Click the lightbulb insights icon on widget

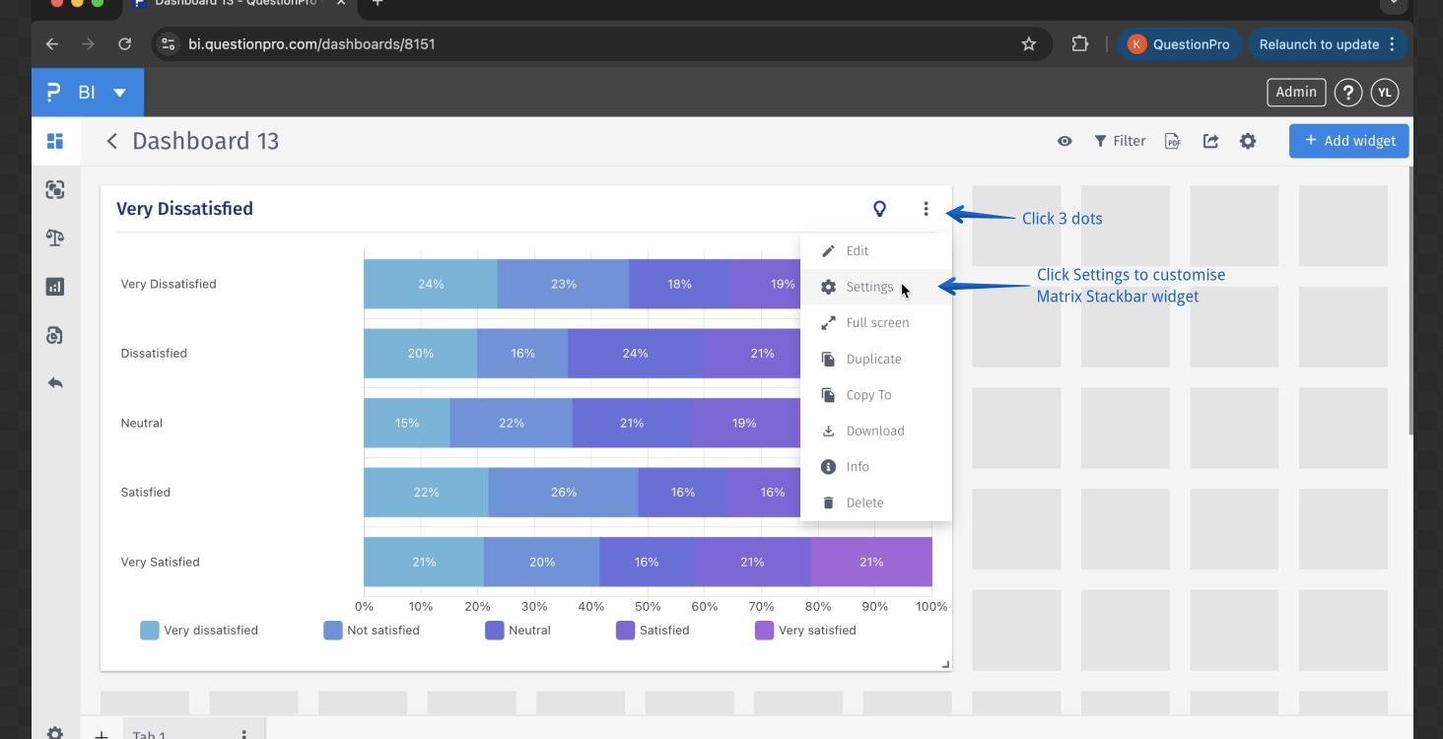click(x=880, y=209)
